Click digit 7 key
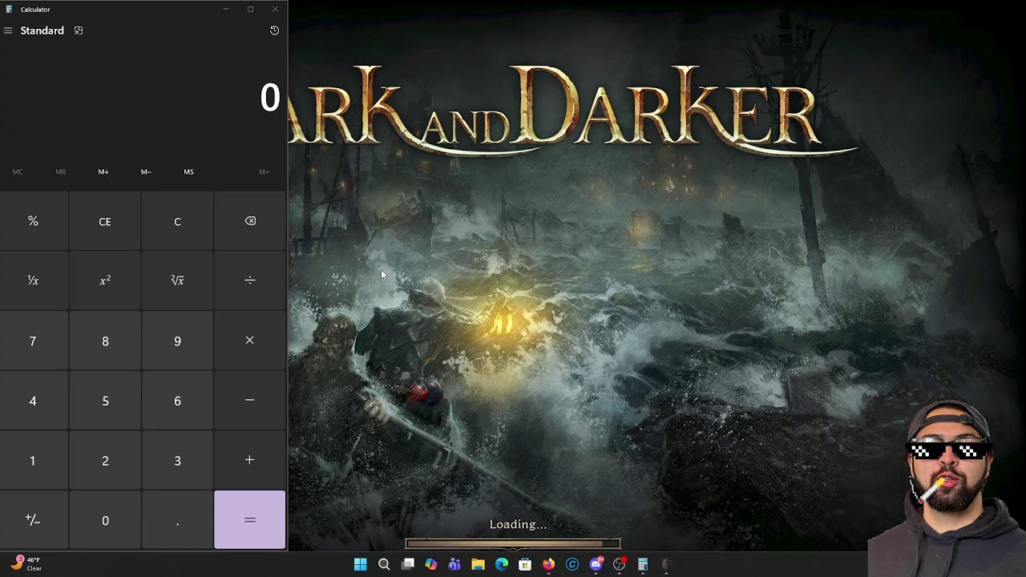Image resolution: width=1026 pixels, height=577 pixels. tap(33, 341)
